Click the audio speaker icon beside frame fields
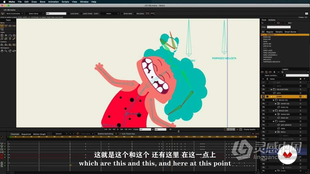Image resolution: width=310 pixels, height=174 pixels. (170, 129)
